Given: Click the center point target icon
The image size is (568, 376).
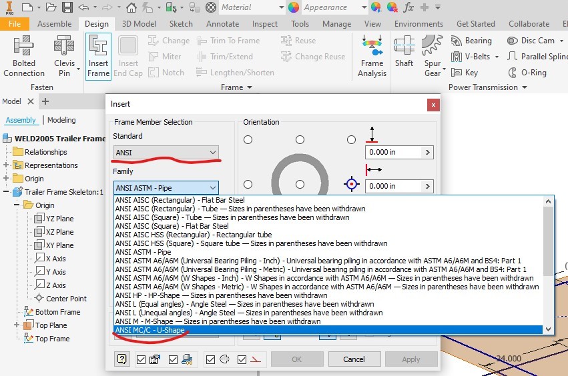Looking at the screenshot, I should 351,184.
